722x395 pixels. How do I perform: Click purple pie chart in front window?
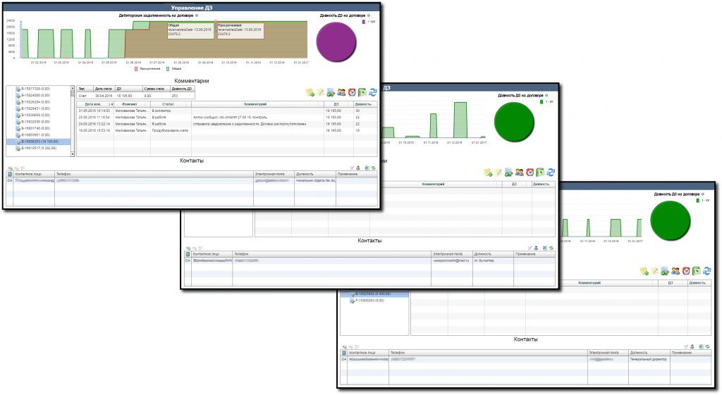336,42
